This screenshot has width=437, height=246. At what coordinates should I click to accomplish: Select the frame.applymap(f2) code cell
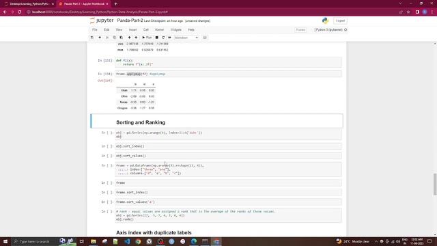coord(228,74)
